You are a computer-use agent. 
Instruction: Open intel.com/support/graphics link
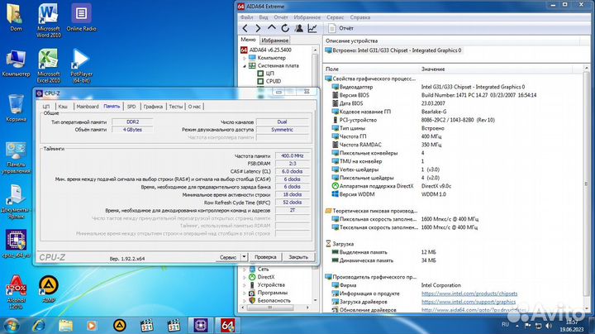[x=469, y=302]
